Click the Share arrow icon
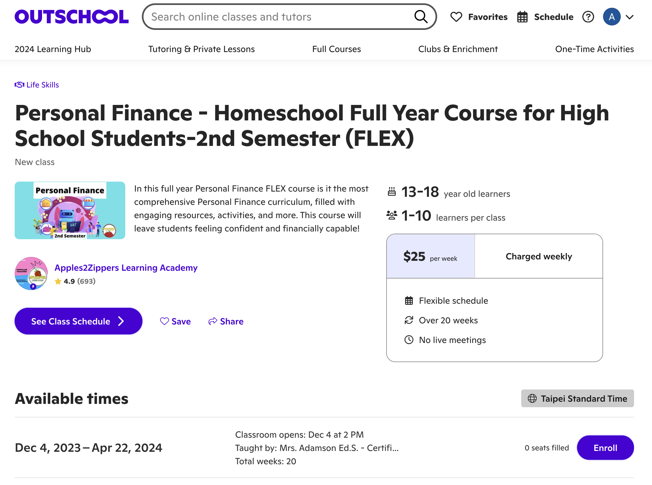 pyautogui.click(x=213, y=321)
